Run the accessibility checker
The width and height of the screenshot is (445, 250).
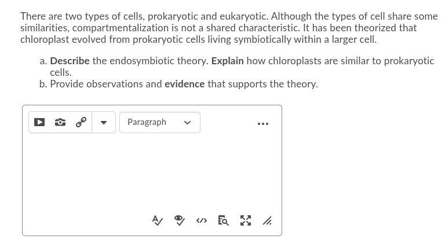coord(180,220)
